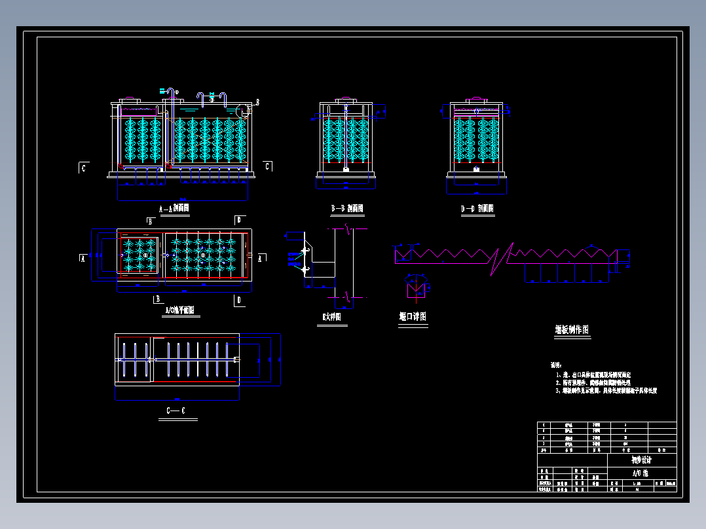Select the E enlarged detail drawing

326,267
